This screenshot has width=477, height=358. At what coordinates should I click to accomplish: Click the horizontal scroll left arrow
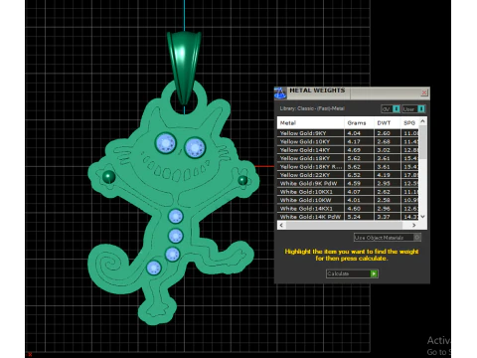(281, 225)
